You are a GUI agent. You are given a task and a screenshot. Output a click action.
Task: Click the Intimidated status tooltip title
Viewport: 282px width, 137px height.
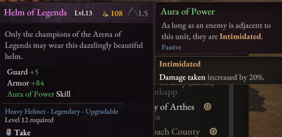(180, 64)
